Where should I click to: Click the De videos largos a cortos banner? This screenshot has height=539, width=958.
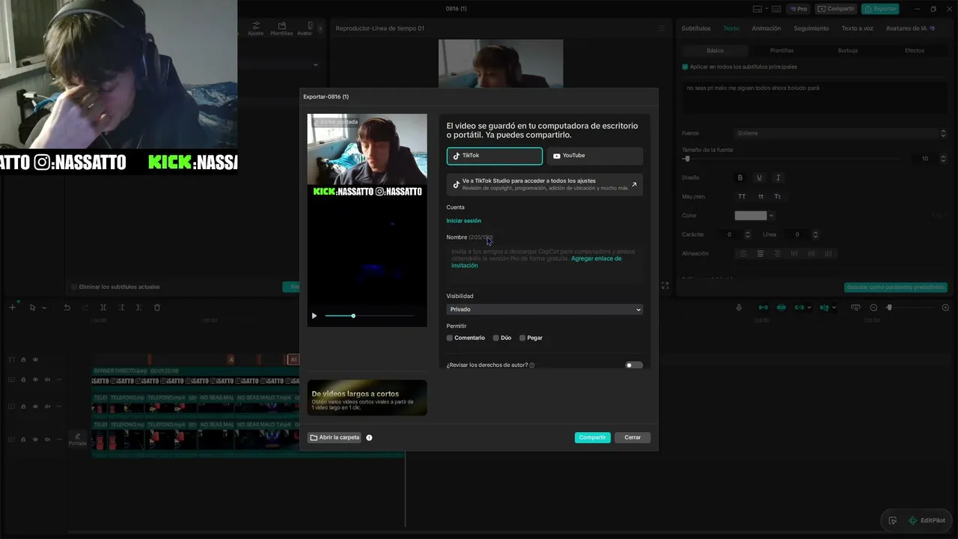pos(367,398)
